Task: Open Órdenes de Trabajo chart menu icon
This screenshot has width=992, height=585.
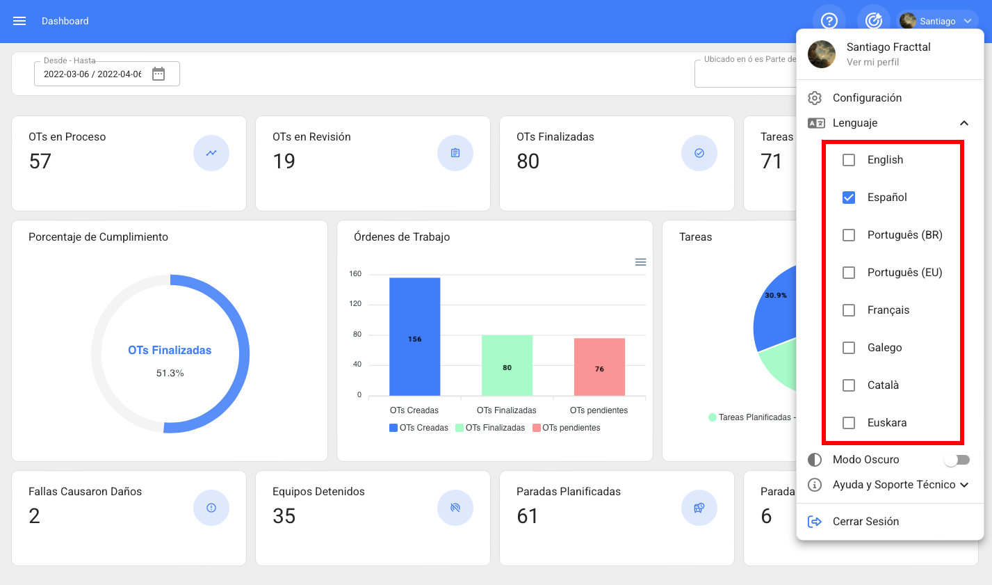Action: tap(641, 262)
